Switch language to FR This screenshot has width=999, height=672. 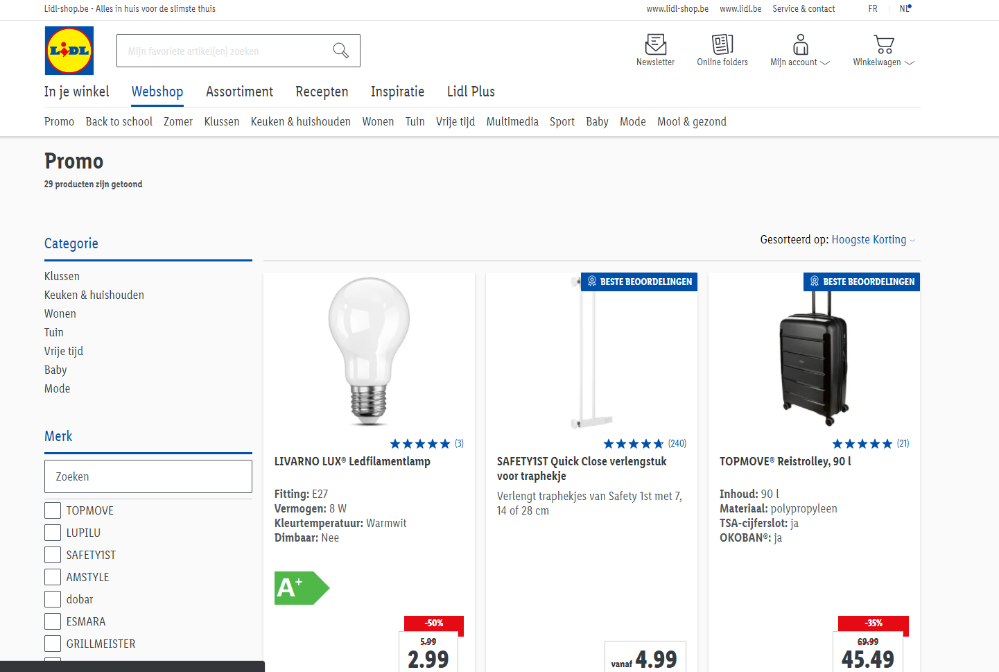pos(873,9)
